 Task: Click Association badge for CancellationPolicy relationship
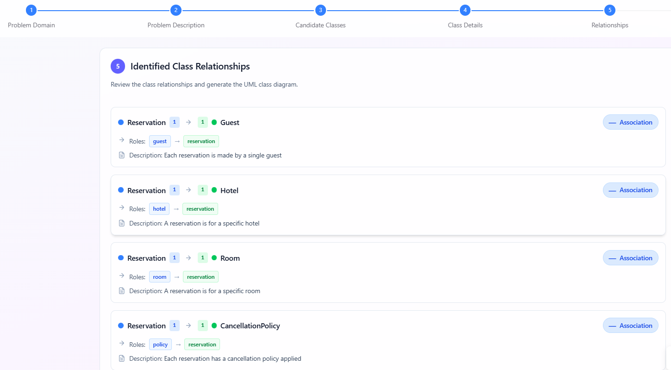tap(630, 326)
